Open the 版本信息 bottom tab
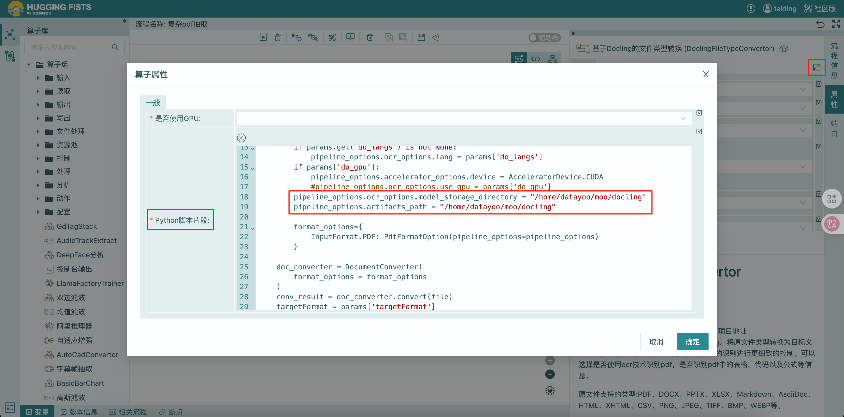Screen dimensions: 844x417 pos(79,412)
